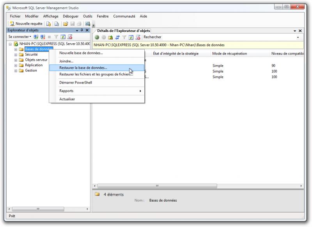
Task: Click the filter funnel in details toolbar
Action: (124, 37)
